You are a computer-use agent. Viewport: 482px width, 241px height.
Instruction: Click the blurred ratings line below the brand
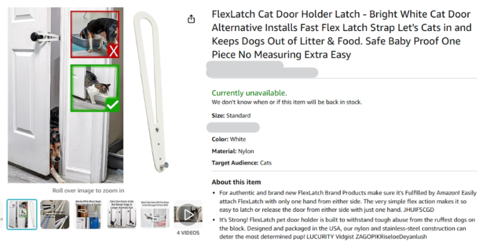coord(262,73)
